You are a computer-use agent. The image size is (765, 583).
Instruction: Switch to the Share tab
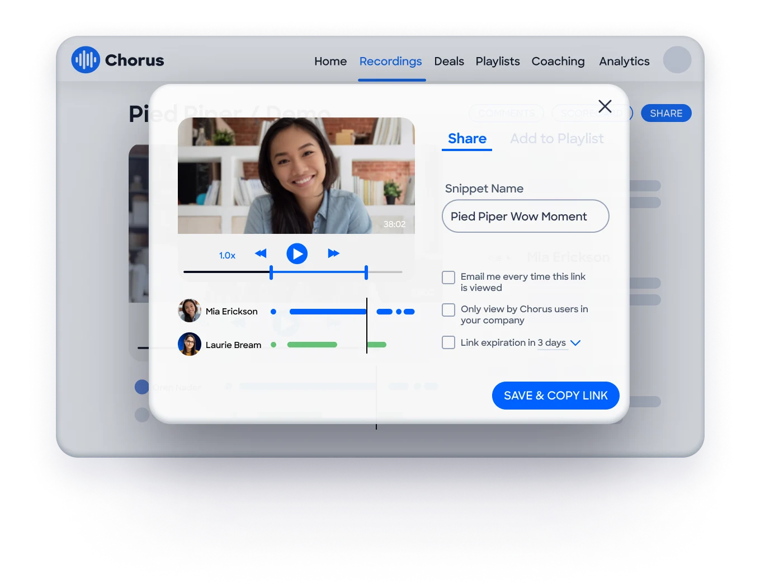[467, 139]
